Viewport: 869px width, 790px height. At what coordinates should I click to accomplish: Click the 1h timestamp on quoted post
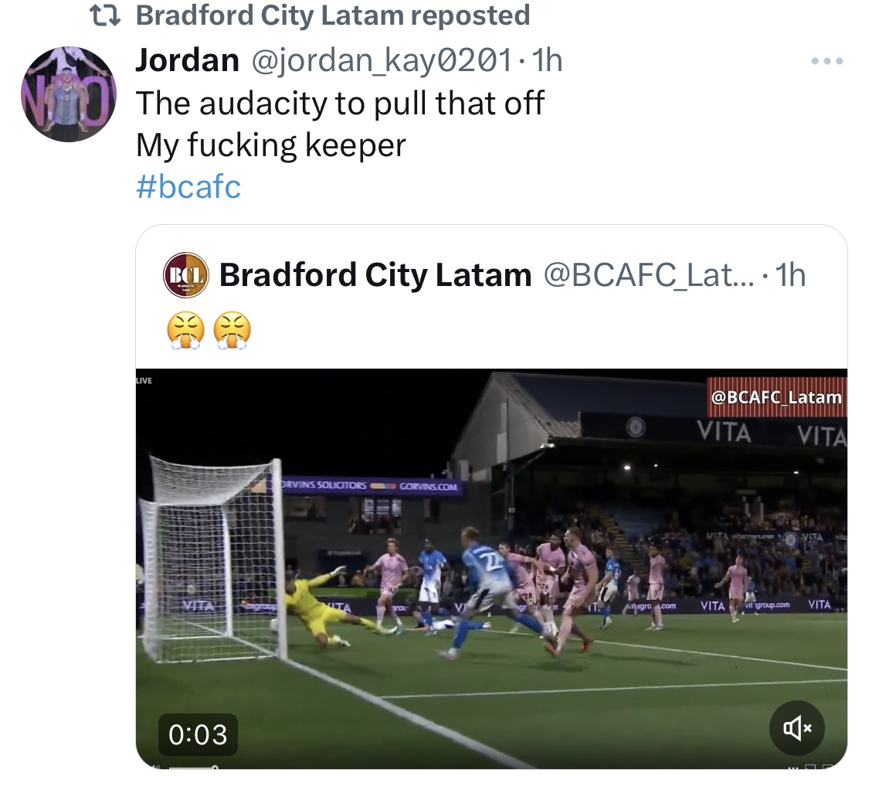[x=790, y=274]
